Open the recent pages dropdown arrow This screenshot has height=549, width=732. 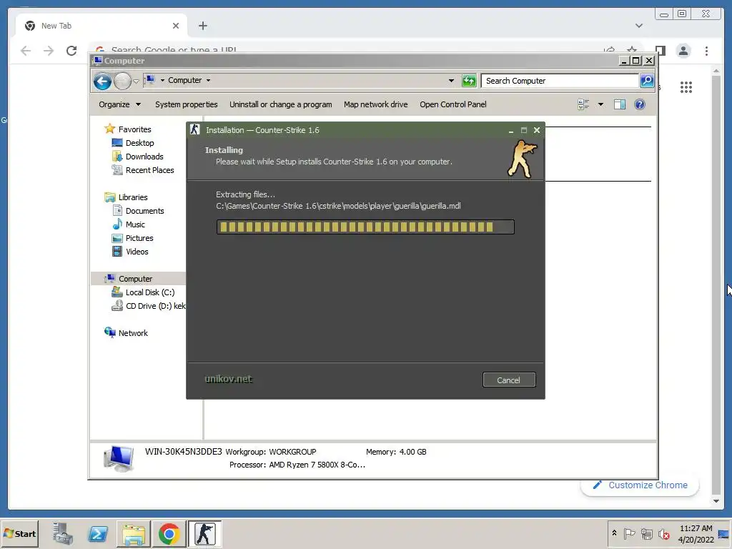(136, 81)
